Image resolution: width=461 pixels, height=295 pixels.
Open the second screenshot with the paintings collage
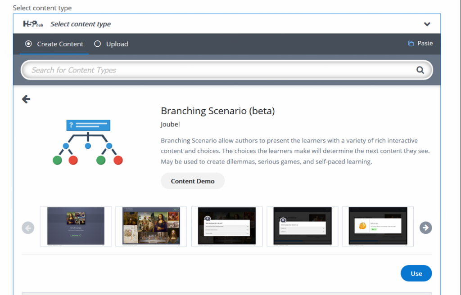(151, 226)
